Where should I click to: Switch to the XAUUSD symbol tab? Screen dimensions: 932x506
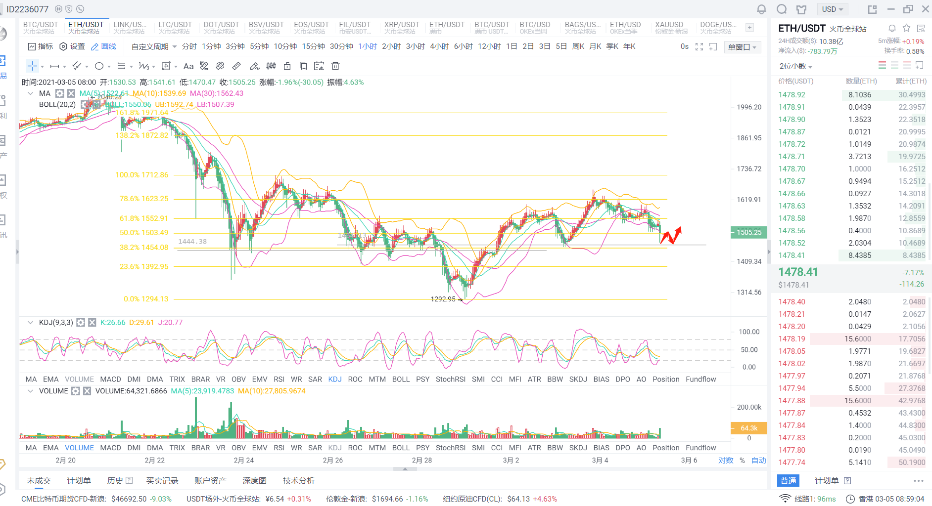[x=671, y=28]
